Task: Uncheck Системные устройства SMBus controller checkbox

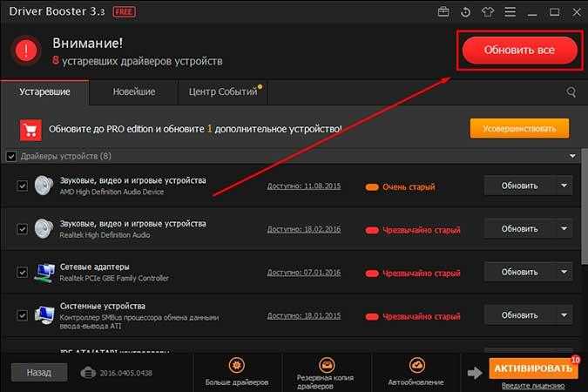Action: pyautogui.click(x=22, y=315)
